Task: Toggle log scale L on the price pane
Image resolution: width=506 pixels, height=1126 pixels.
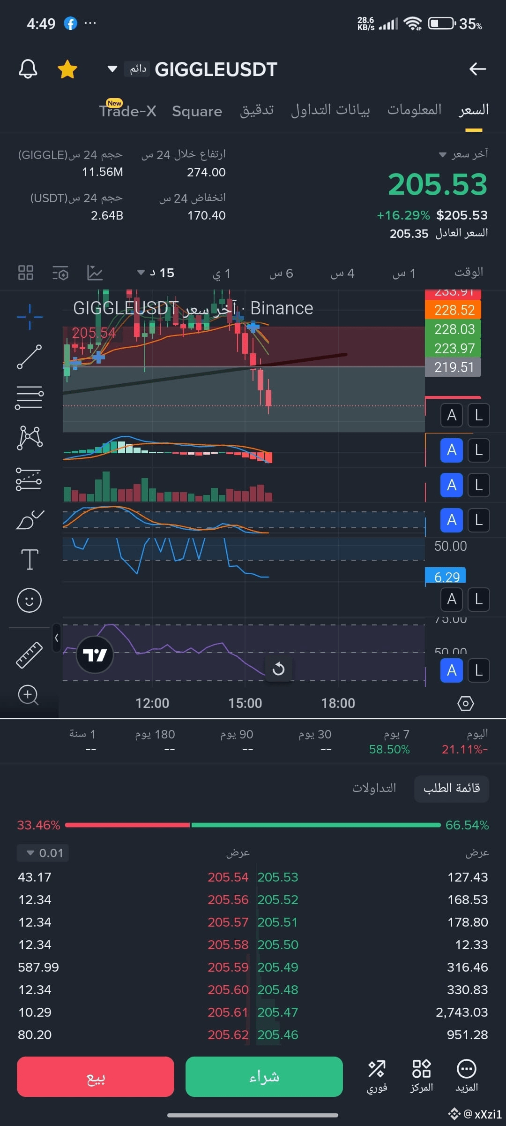Action: point(479,415)
